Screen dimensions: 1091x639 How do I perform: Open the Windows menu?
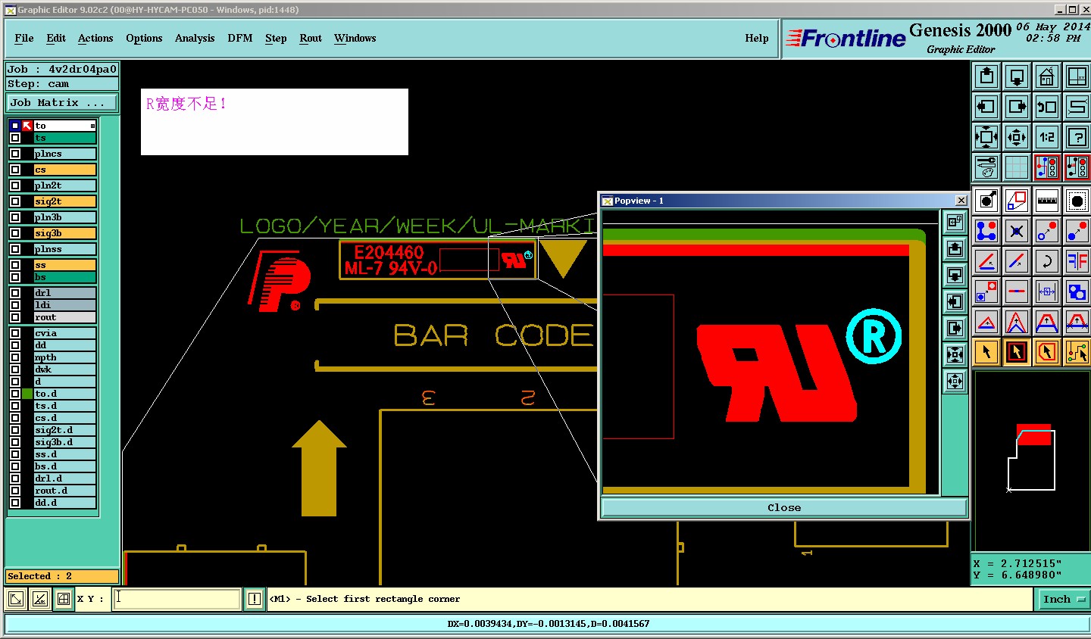click(x=355, y=38)
